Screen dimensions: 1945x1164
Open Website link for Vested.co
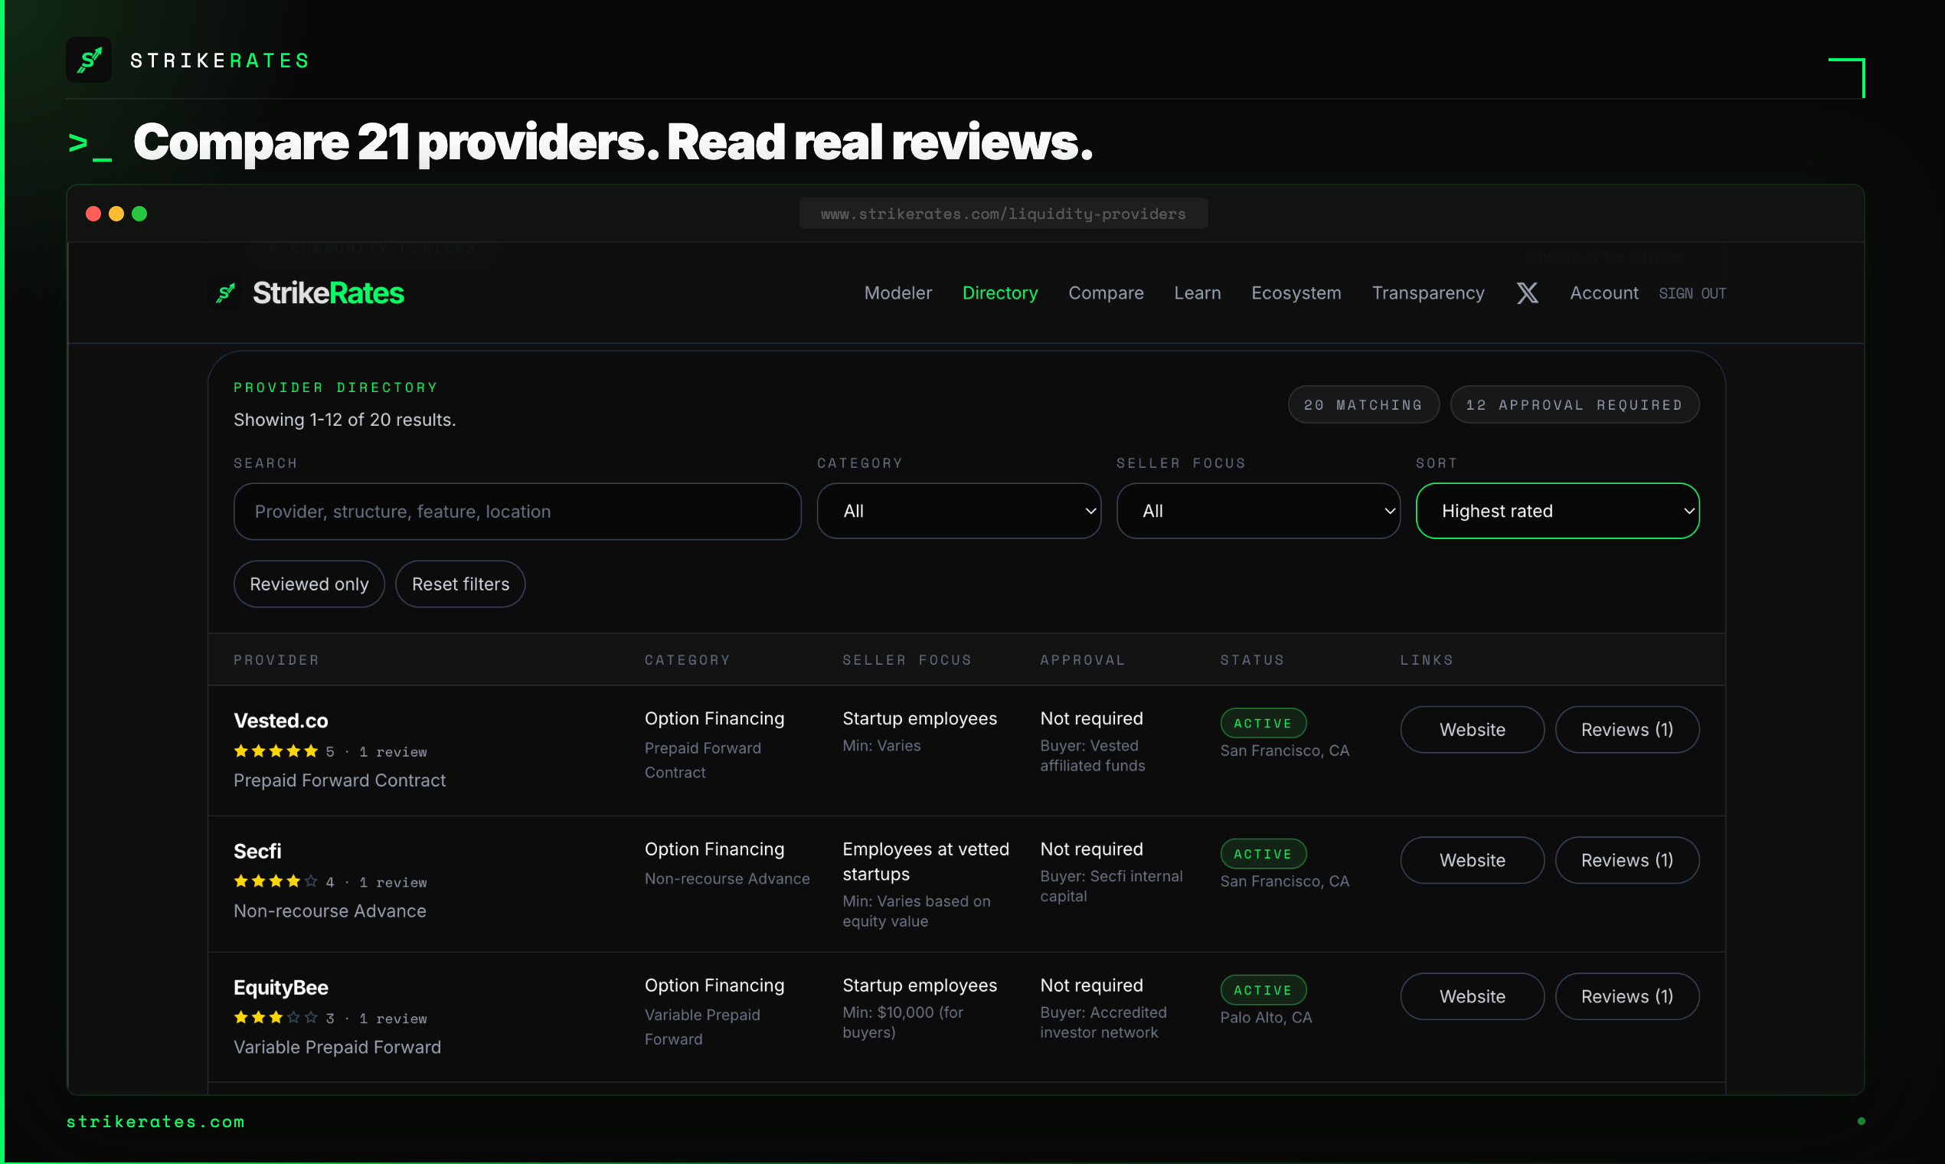(x=1472, y=731)
